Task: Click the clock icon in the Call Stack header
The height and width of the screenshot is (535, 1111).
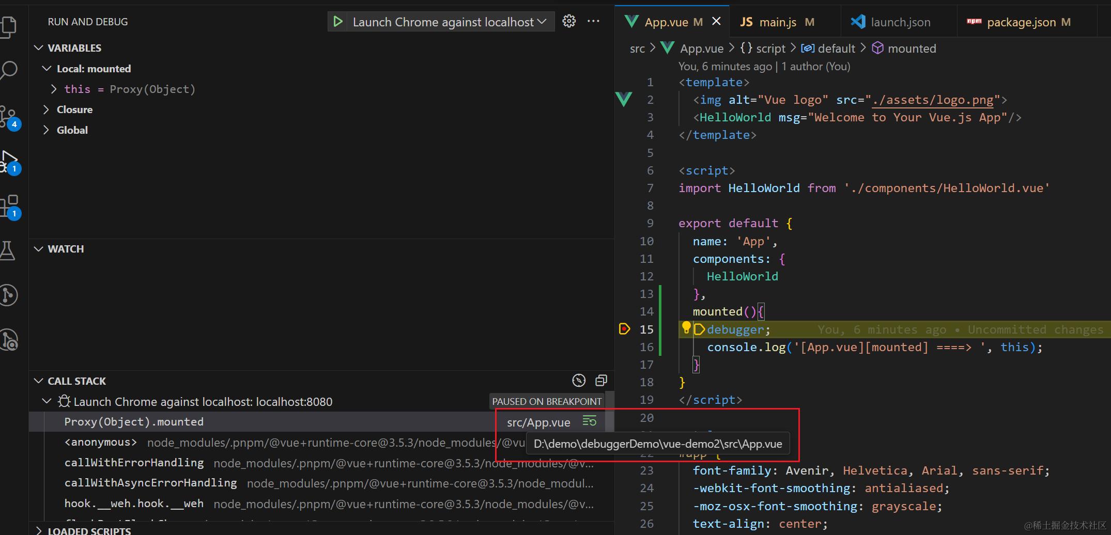Action: click(x=579, y=381)
